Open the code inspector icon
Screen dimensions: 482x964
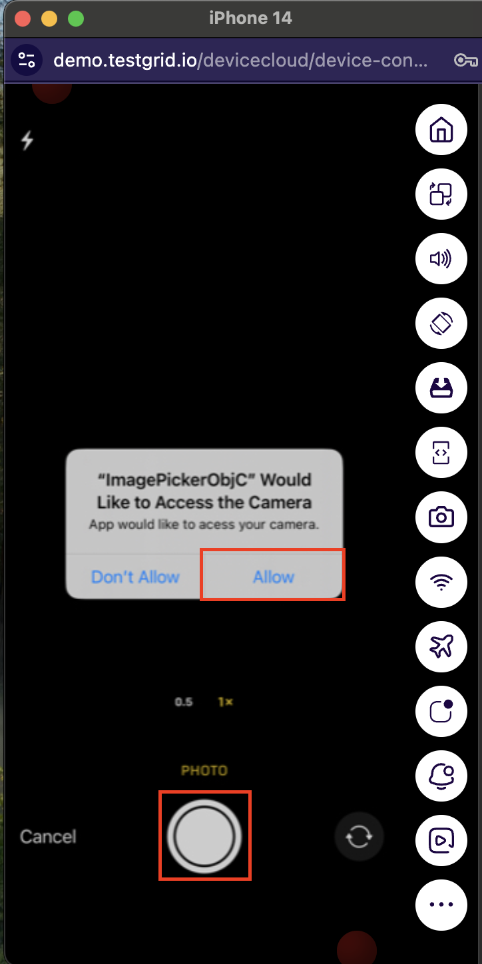(441, 453)
